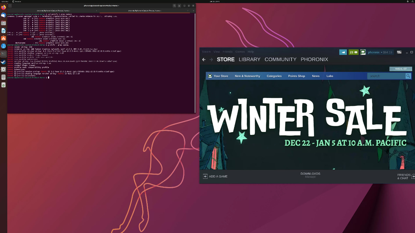Open the 23 new messages inbox icon
Viewport: 415px width, 233px height.
(353, 52)
